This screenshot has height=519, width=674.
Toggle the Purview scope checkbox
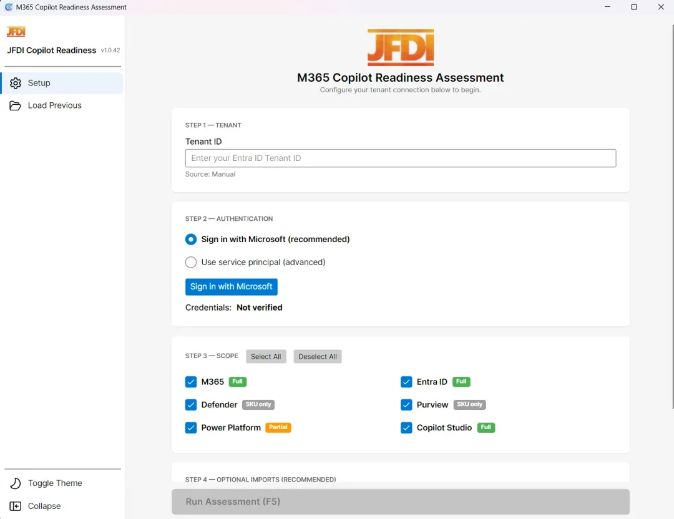[406, 405]
